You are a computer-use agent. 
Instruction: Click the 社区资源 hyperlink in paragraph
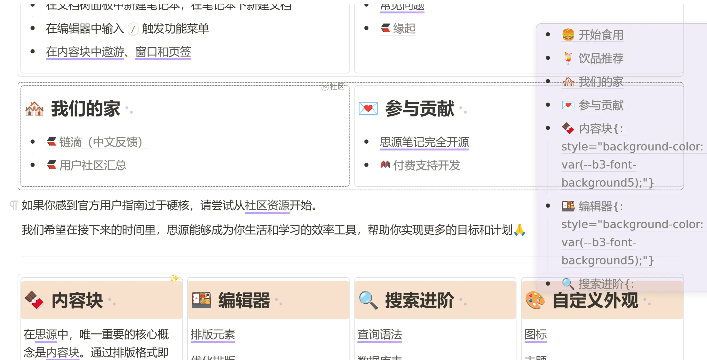pyautogui.click(x=267, y=205)
